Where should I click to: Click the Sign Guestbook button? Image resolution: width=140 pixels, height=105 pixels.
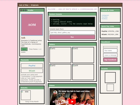pyautogui.click(x=110, y=60)
